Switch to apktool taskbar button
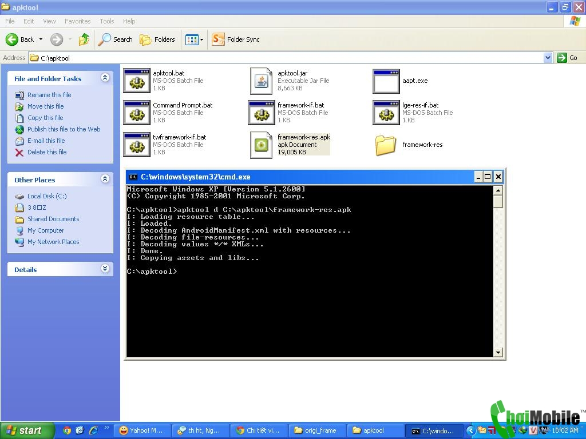The height and width of the screenshot is (439, 586). [x=375, y=431]
